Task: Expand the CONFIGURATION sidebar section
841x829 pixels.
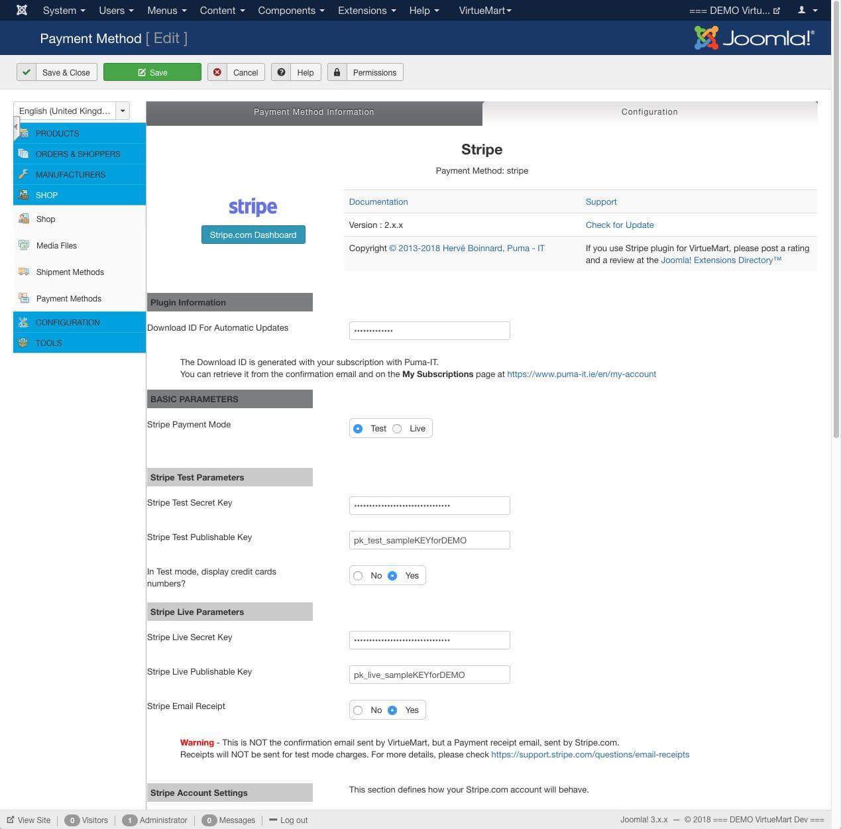Action: 80,322
